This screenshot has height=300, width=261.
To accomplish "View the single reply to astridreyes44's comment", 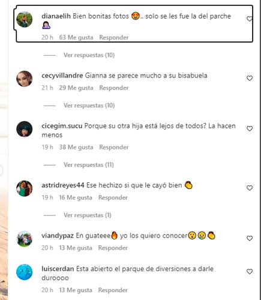I will click(88, 215).
